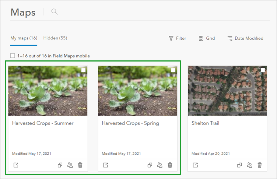Delete the Shelton Trail map
The height and width of the screenshot is (179, 277).
point(260,165)
